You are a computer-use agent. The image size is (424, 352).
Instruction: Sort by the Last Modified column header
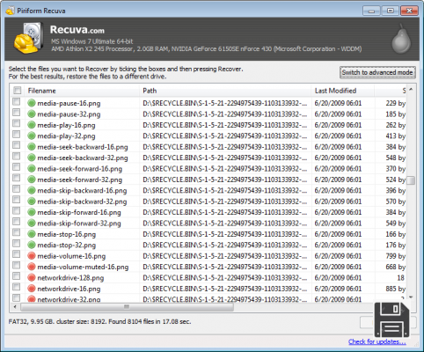pyautogui.click(x=343, y=91)
